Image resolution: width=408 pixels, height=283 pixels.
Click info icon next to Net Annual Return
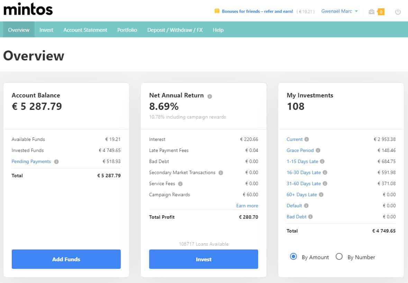210,96
